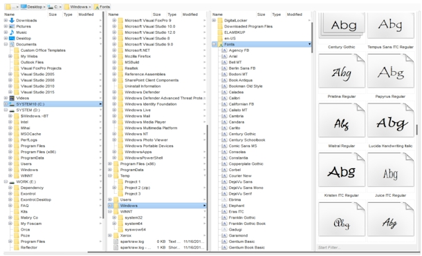Screen dimensions: 422x256
Task: Click the Fonts folder icon in breadcrumb
Action: tap(96, 7)
